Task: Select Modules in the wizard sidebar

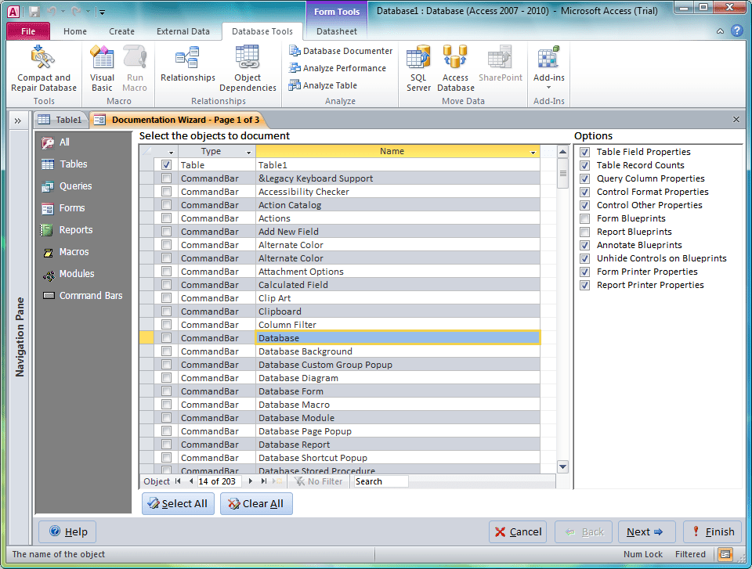Action: [x=67, y=274]
